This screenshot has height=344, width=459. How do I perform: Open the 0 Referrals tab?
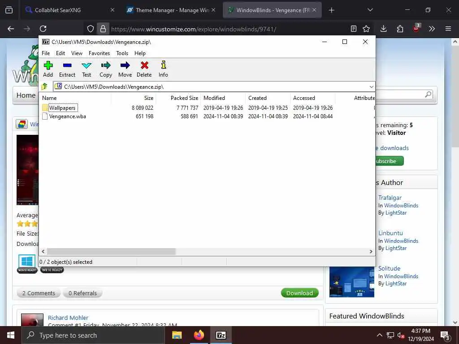click(x=82, y=293)
